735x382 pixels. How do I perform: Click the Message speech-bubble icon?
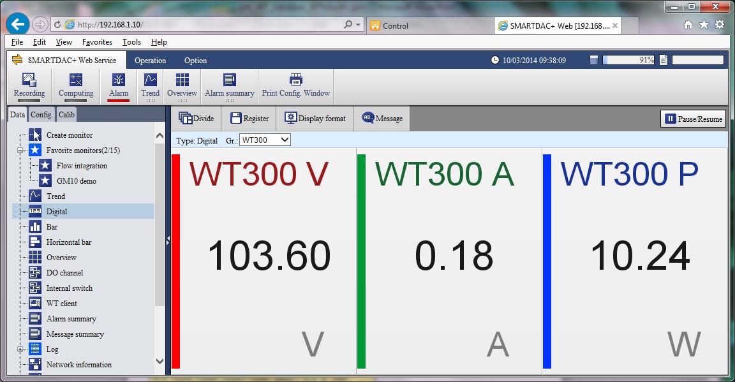[x=368, y=117]
